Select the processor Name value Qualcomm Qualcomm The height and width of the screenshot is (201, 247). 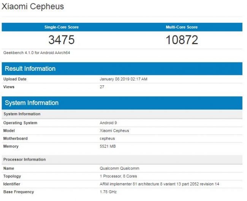point(119,168)
